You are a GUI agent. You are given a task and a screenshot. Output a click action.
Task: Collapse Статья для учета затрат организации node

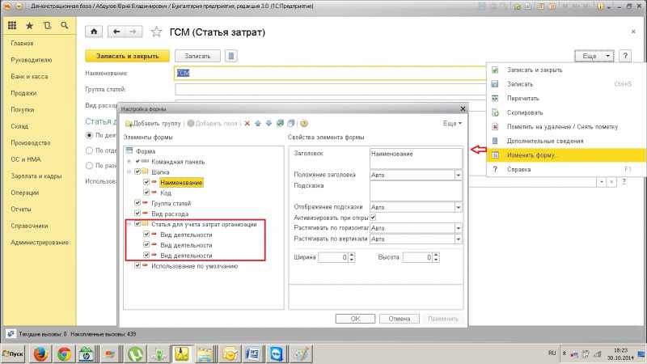coord(129,224)
